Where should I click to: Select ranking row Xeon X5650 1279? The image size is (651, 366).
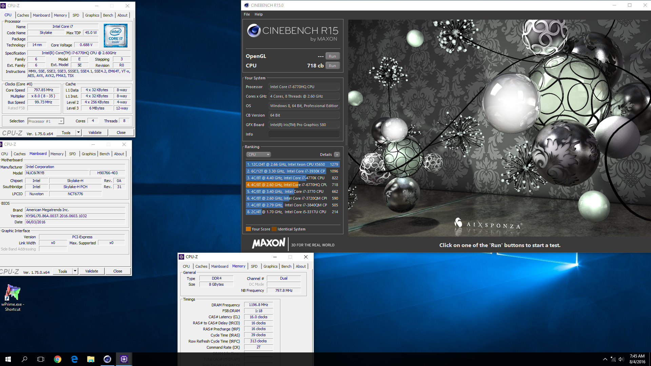pos(292,164)
